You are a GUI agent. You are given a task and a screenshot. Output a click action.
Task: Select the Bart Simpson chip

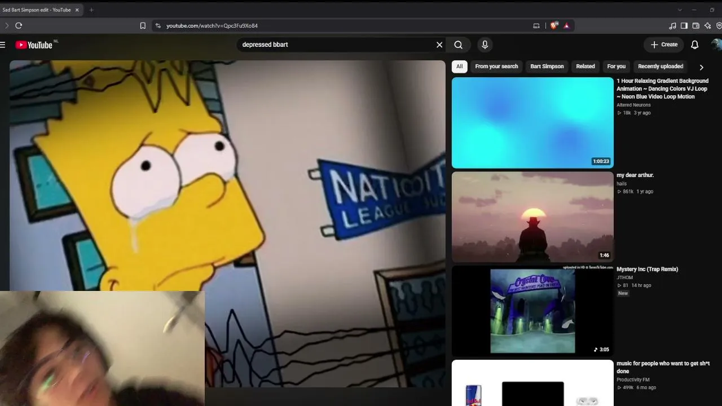[x=547, y=67]
